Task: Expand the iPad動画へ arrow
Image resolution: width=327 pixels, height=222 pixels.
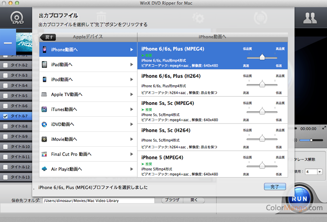Action: coord(132,64)
